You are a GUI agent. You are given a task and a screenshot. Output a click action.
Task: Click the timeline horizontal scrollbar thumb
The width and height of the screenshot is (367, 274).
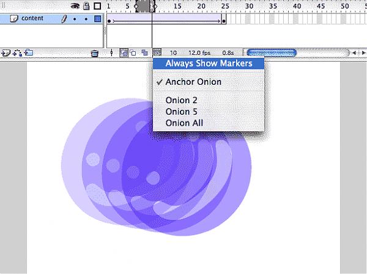click(x=272, y=53)
